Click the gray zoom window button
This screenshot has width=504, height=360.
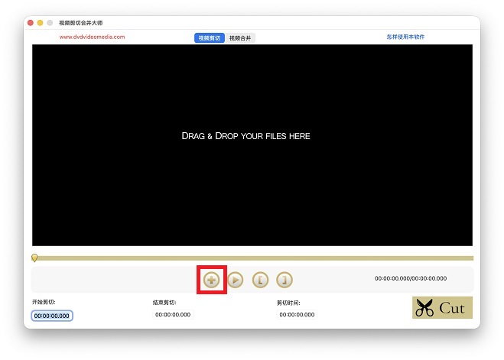click(x=50, y=23)
